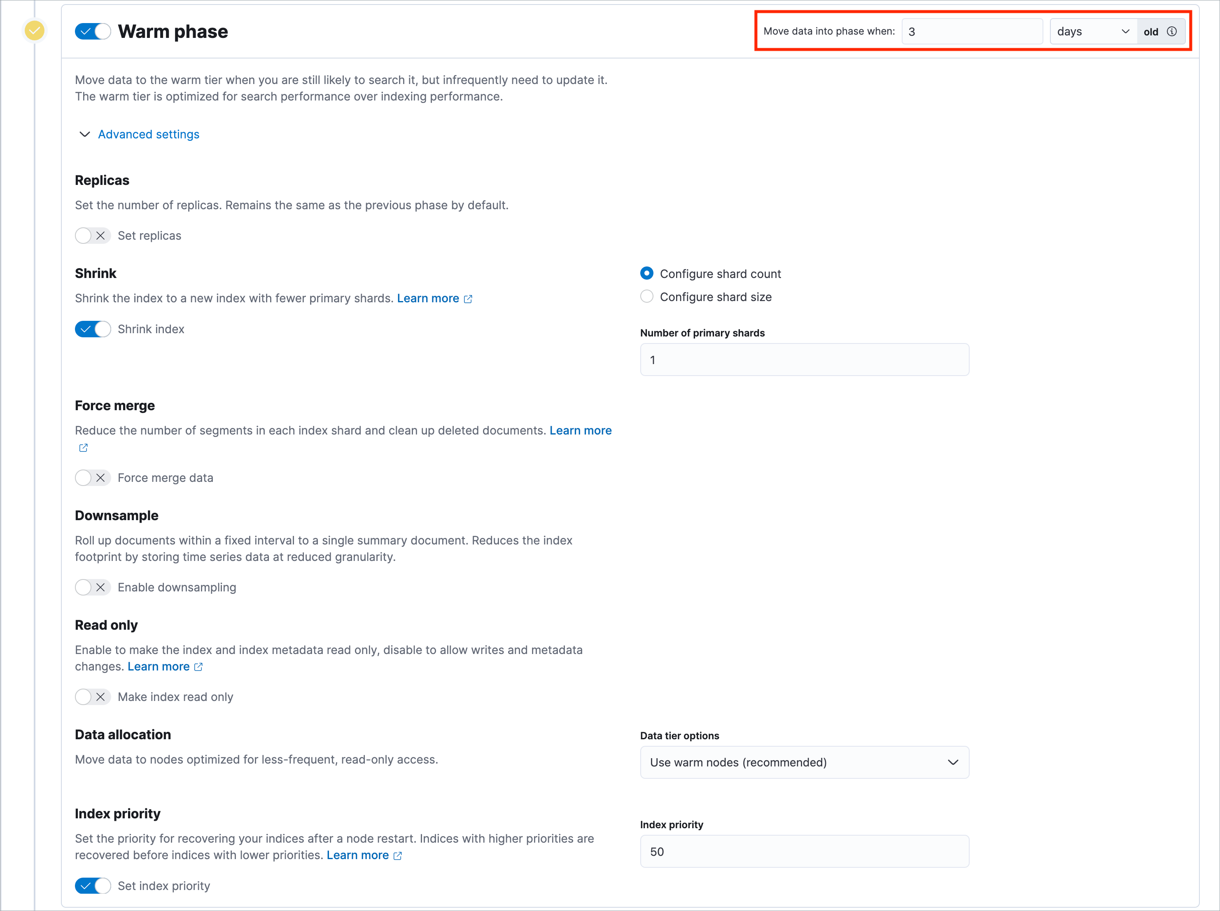Click the info icon next to the old badge
The height and width of the screenshot is (911, 1220).
coord(1172,31)
